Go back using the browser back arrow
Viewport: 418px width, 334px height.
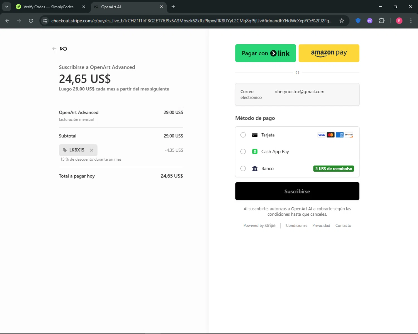tap(8, 21)
